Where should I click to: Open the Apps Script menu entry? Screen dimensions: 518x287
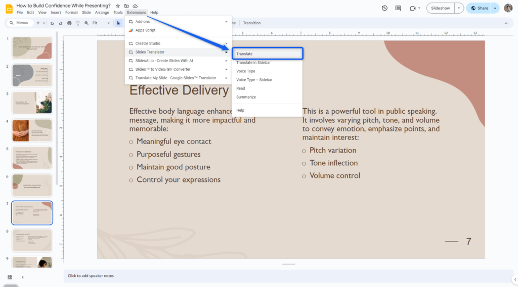point(146,30)
